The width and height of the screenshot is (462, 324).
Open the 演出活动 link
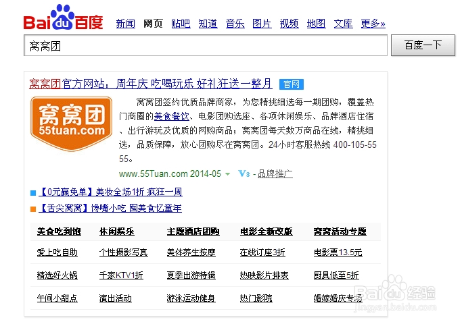115,298
